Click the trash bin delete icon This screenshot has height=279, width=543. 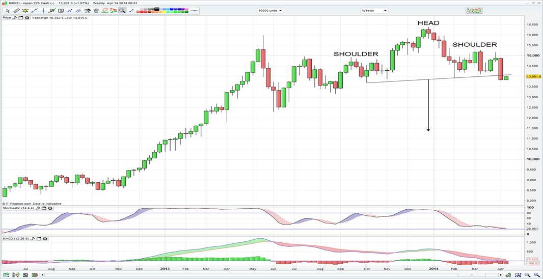pos(96,11)
